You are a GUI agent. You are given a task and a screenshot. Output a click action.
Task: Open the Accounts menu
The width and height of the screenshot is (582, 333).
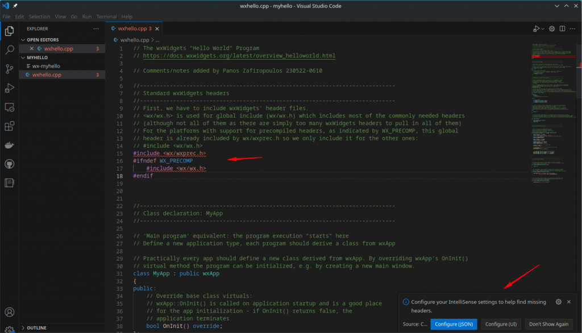pos(9,312)
